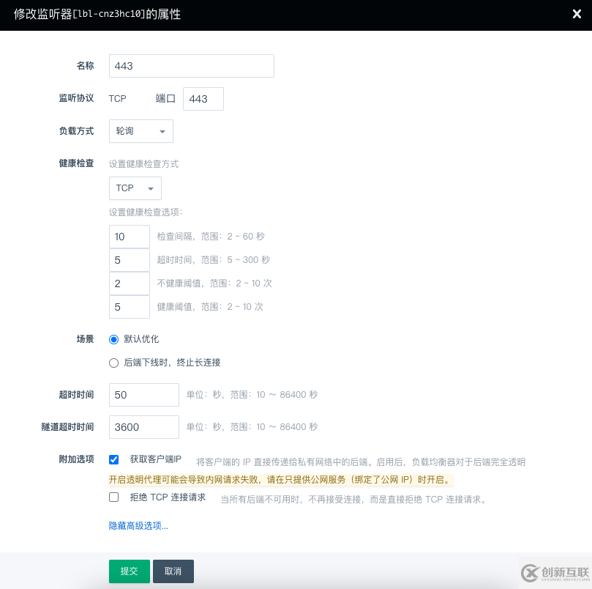Click the yellow 开启透明代理 warning text
Screen dimensions: 592x589
(280, 479)
